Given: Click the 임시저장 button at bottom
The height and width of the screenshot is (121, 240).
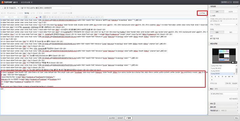Looking at the screenshot, I should [x=112, y=118].
